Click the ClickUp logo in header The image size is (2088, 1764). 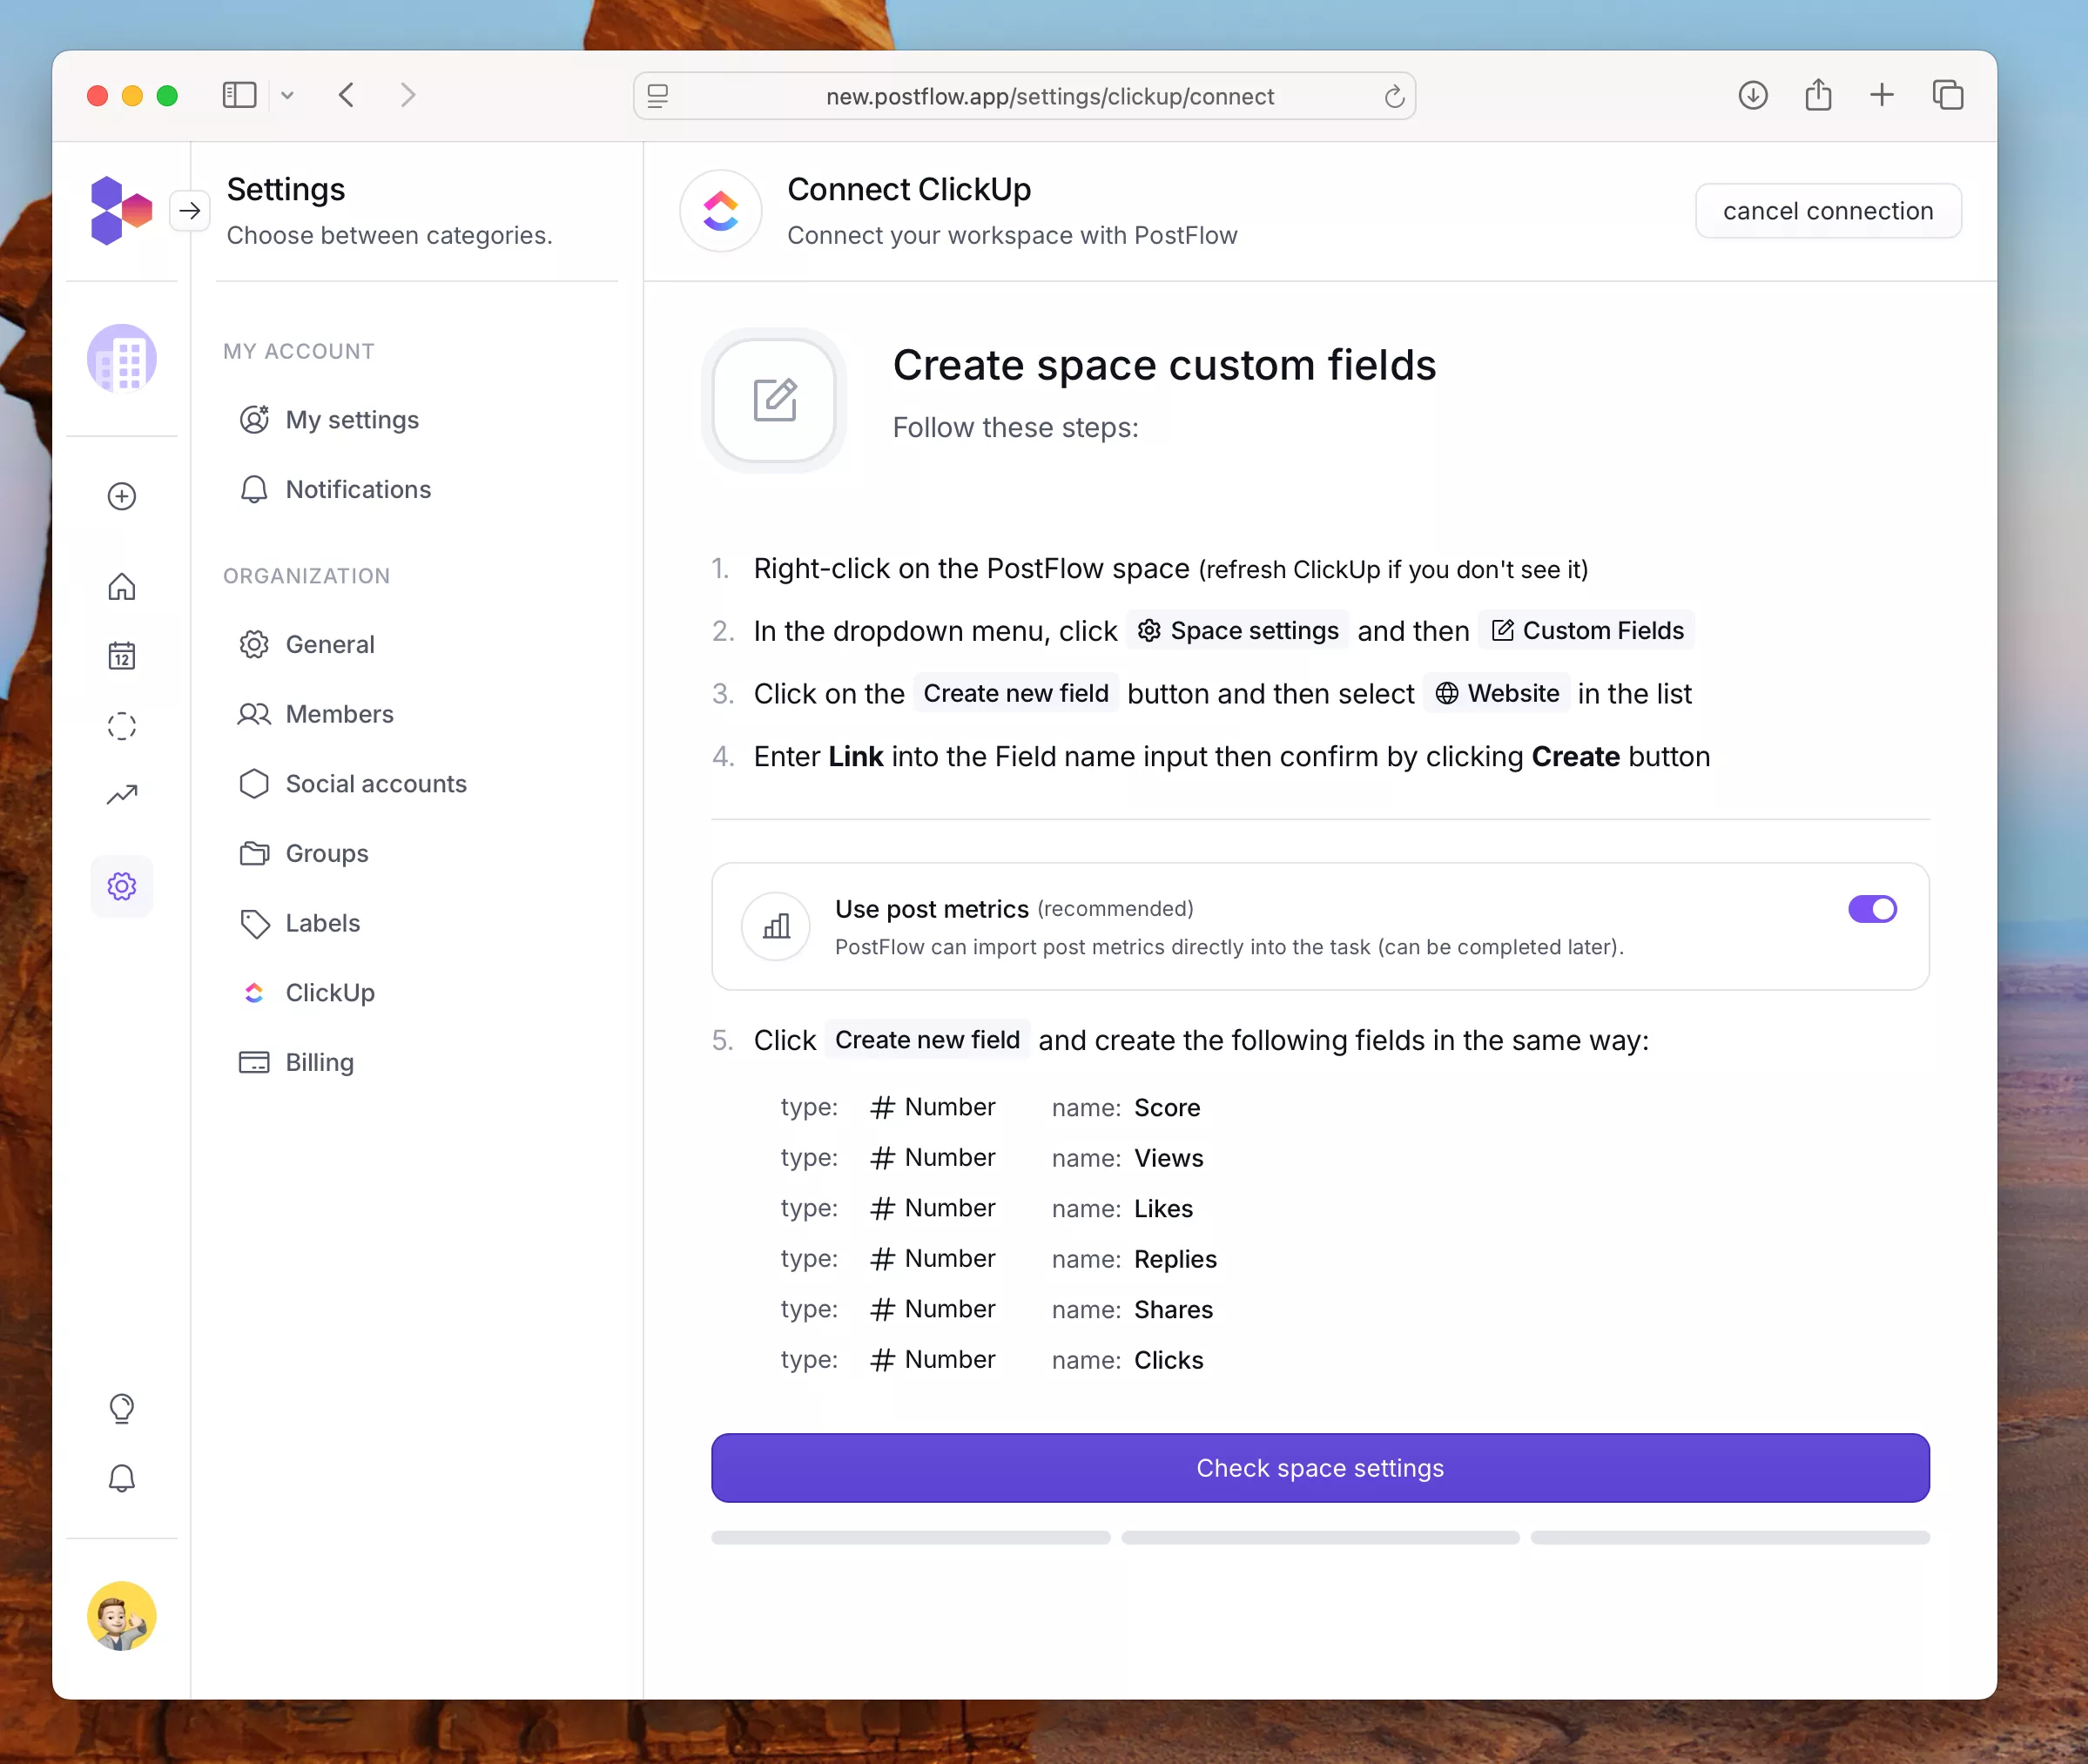[721, 211]
